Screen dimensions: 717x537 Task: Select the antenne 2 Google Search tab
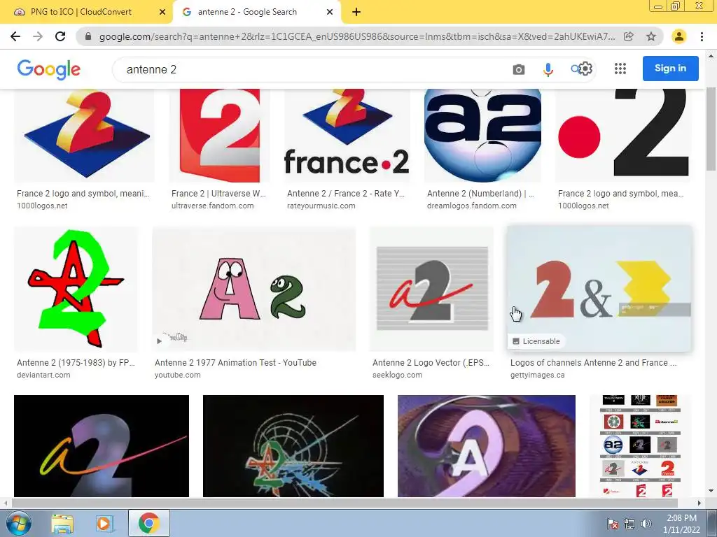click(256, 12)
